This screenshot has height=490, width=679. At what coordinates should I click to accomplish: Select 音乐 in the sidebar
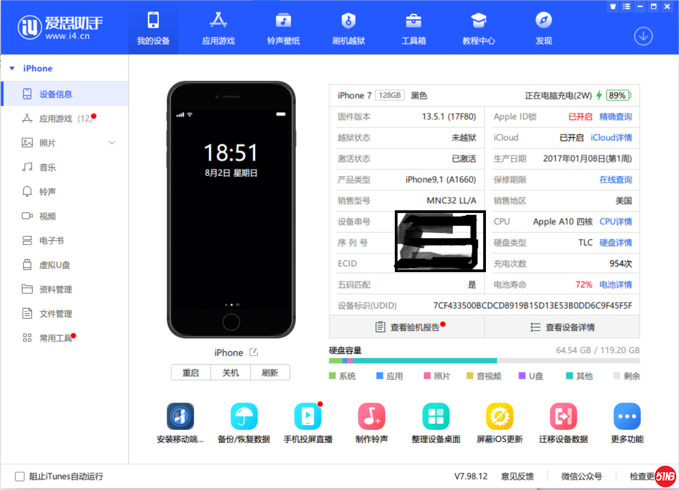(x=65, y=167)
